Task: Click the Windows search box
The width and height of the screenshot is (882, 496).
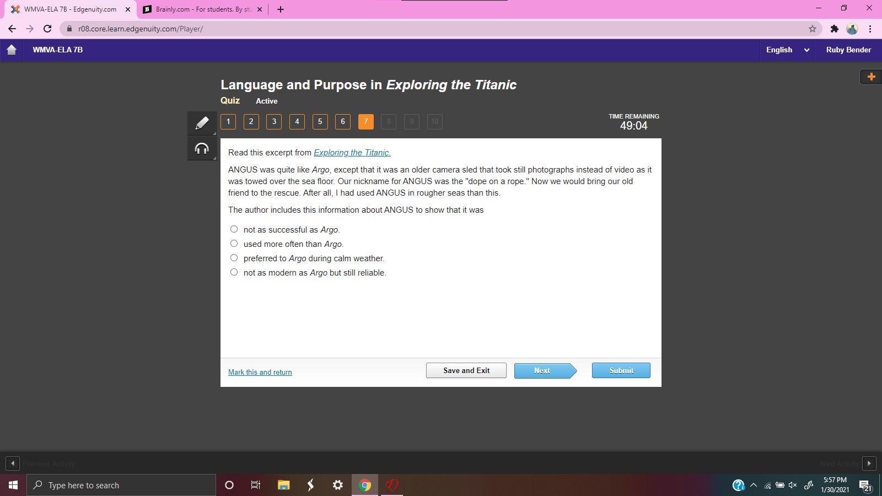Action: [121, 485]
